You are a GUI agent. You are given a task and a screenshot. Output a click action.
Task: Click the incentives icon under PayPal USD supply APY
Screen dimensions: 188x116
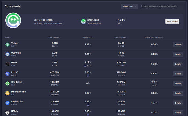click(88, 105)
